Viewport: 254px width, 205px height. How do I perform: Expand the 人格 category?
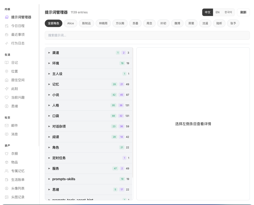[x=89, y=105]
